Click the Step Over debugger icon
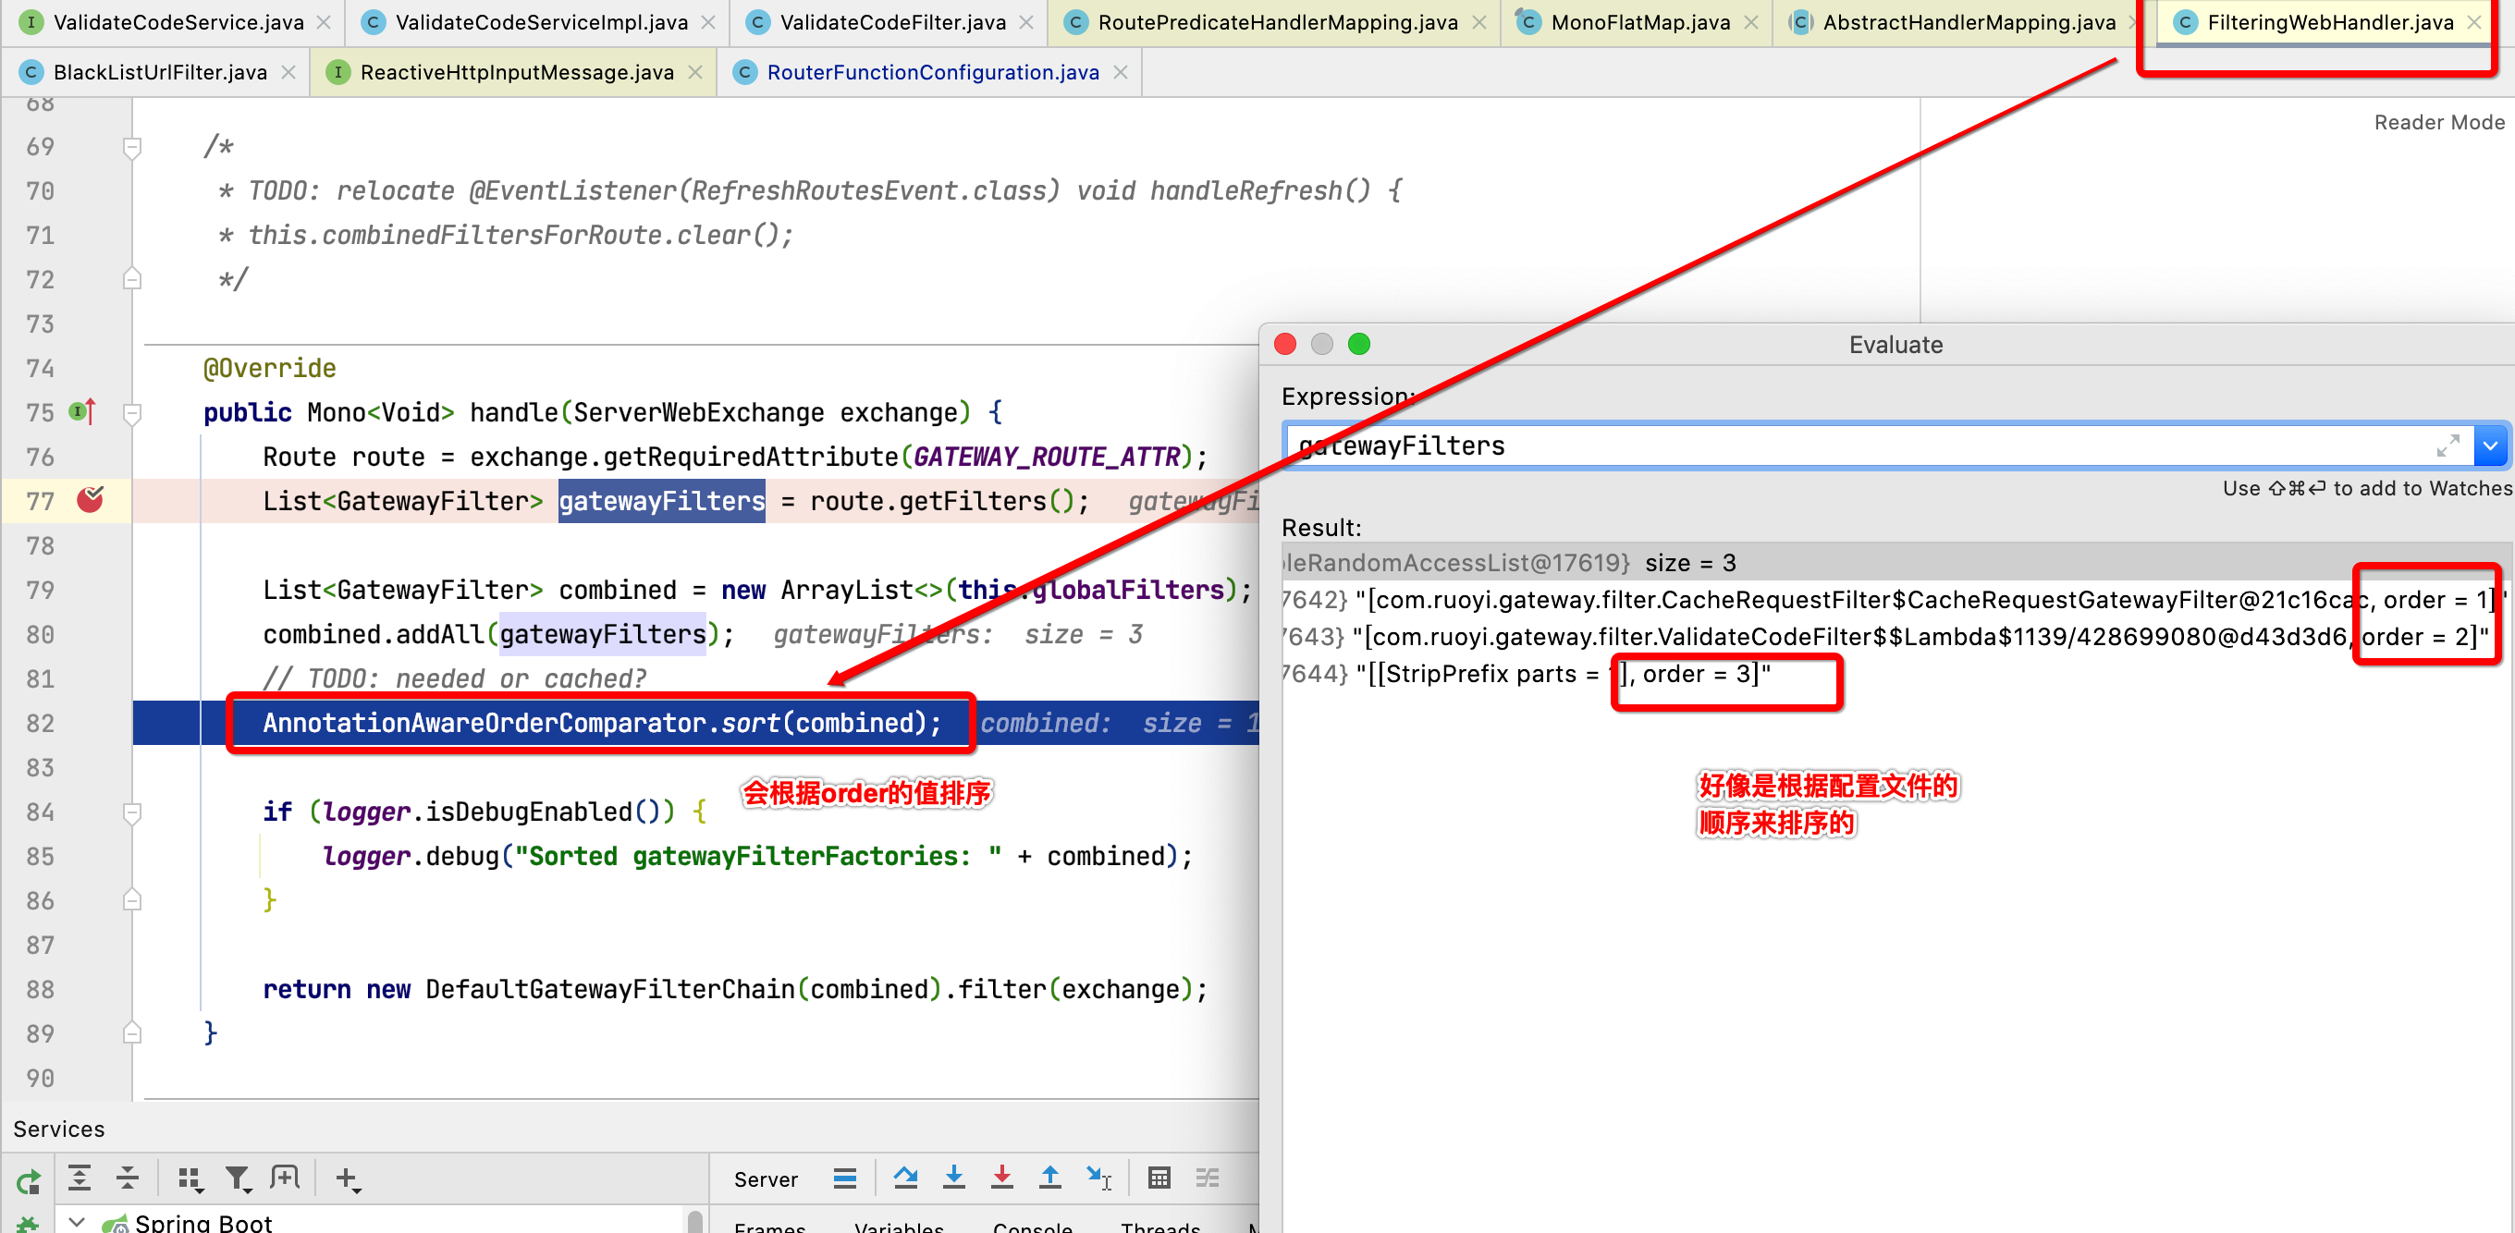2515x1233 pixels. tap(906, 1178)
